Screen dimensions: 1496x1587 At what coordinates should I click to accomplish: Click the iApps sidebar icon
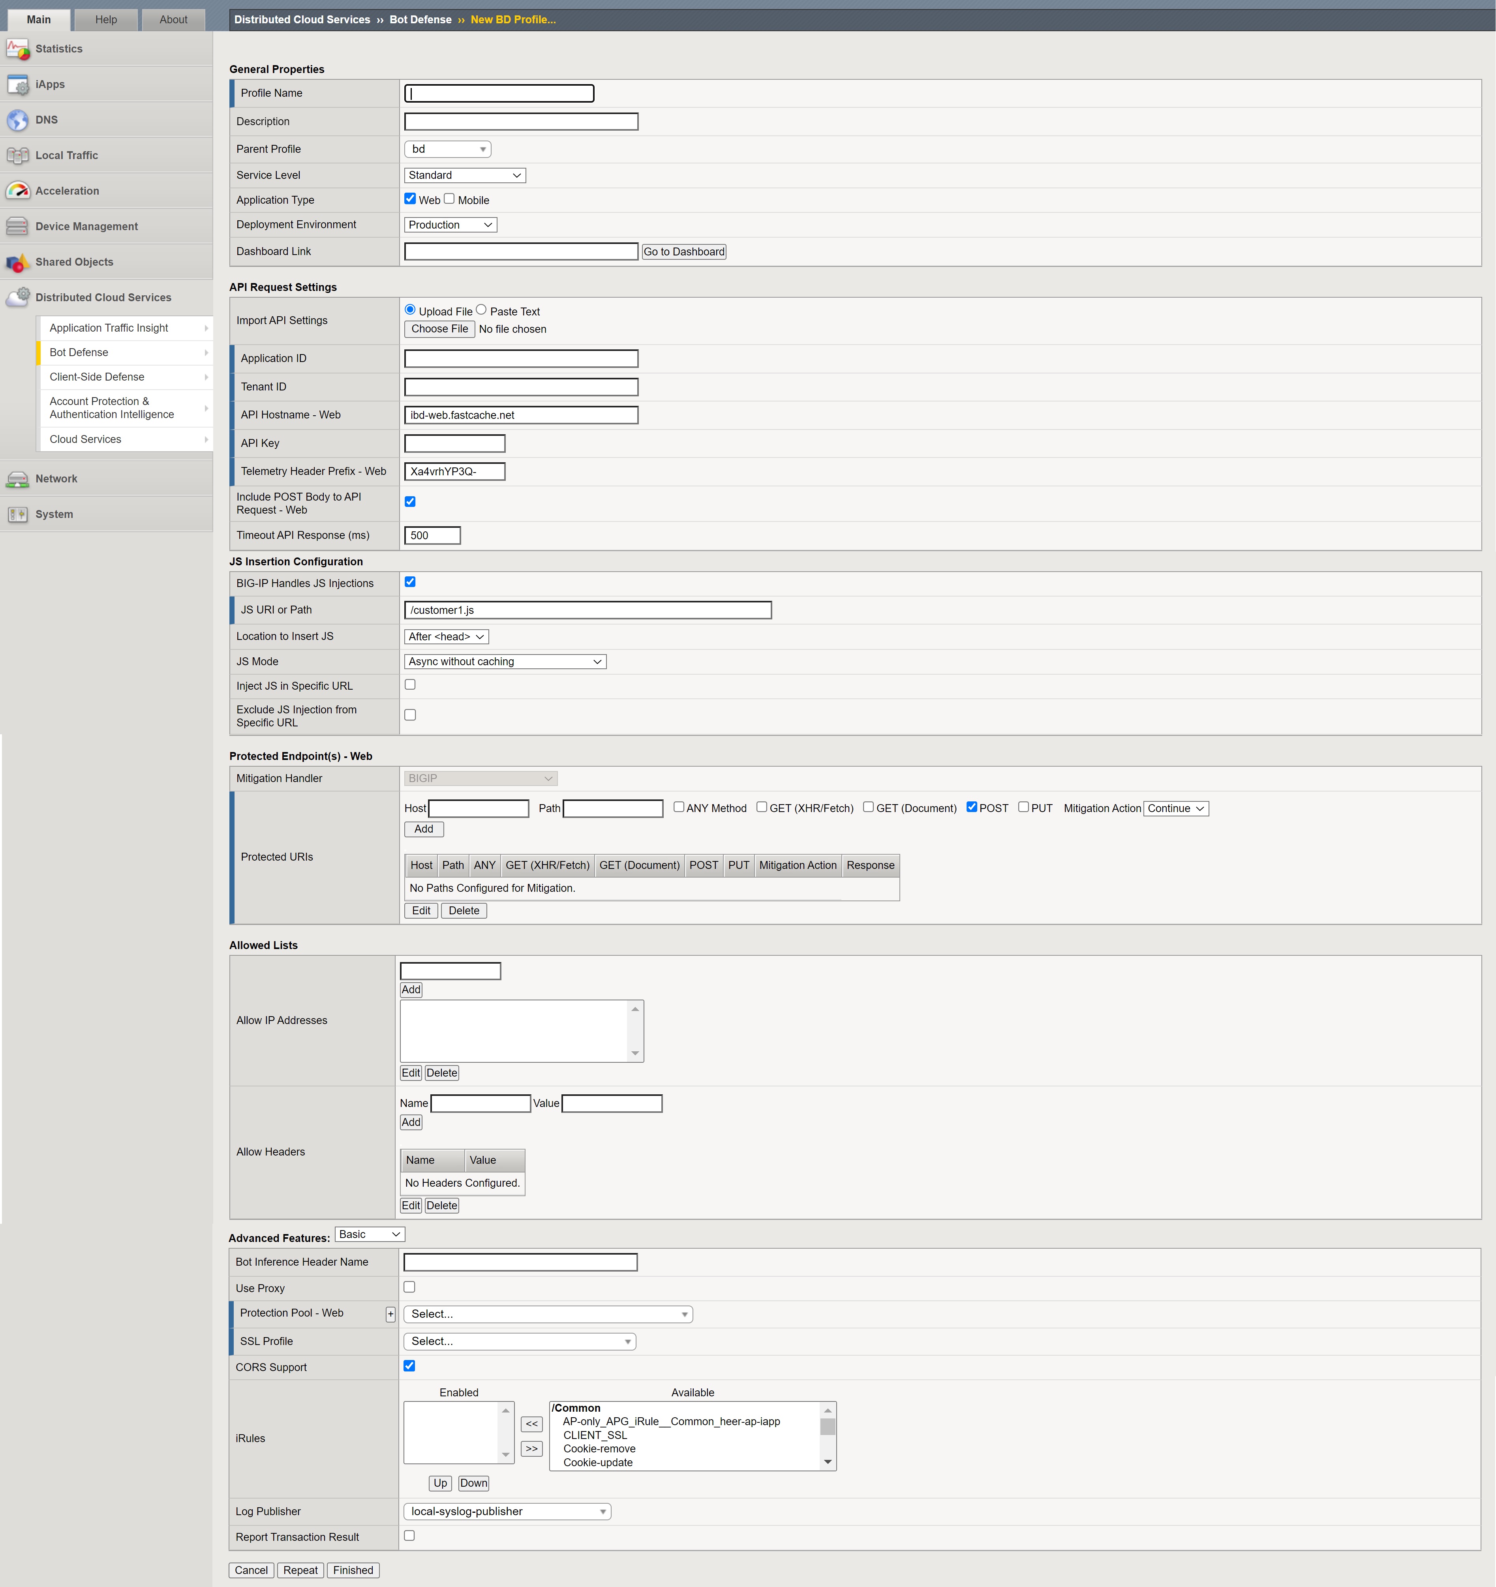(17, 84)
